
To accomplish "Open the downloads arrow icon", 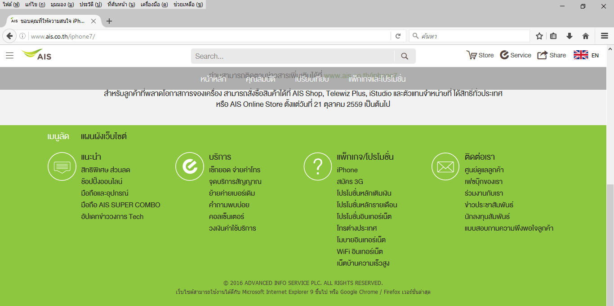I will click(x=570, y=36).
